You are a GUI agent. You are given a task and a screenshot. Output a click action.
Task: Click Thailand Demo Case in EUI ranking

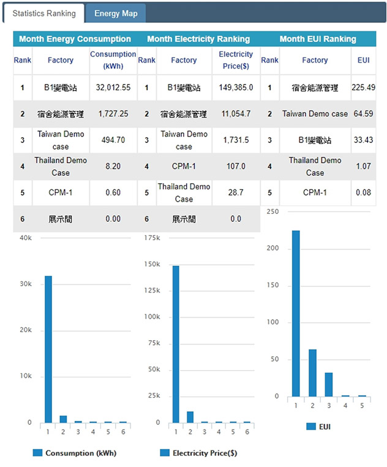pos(315,167)
